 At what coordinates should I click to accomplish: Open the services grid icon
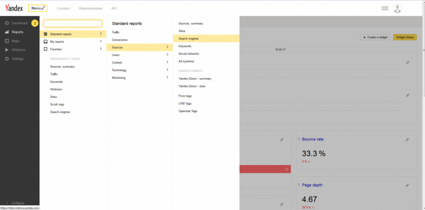tap(385, 8)
